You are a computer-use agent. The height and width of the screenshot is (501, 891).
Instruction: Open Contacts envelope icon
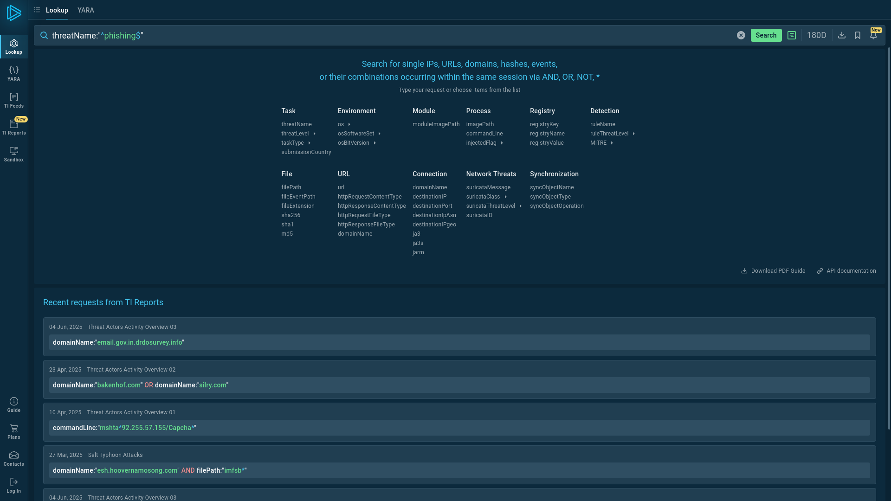click(14, 459)
